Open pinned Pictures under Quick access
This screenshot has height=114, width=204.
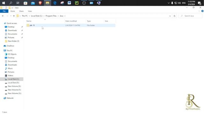click(x=11, y=37)
